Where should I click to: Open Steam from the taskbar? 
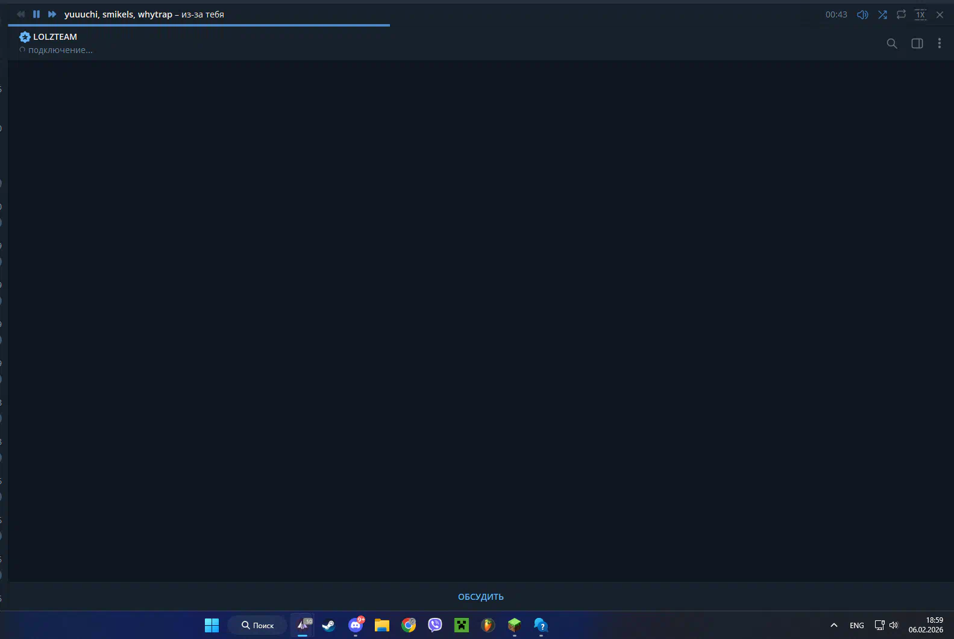coord(328,625)
